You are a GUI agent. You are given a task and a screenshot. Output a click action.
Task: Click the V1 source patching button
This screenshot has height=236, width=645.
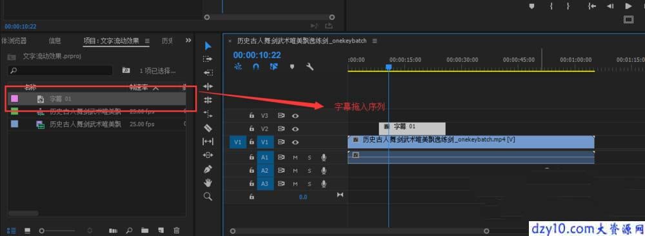pyautogui.click(x=238, y=143)
